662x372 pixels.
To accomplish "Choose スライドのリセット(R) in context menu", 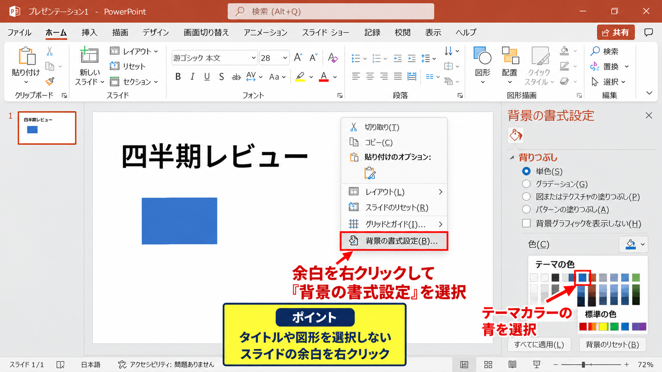I will point(394,207).
